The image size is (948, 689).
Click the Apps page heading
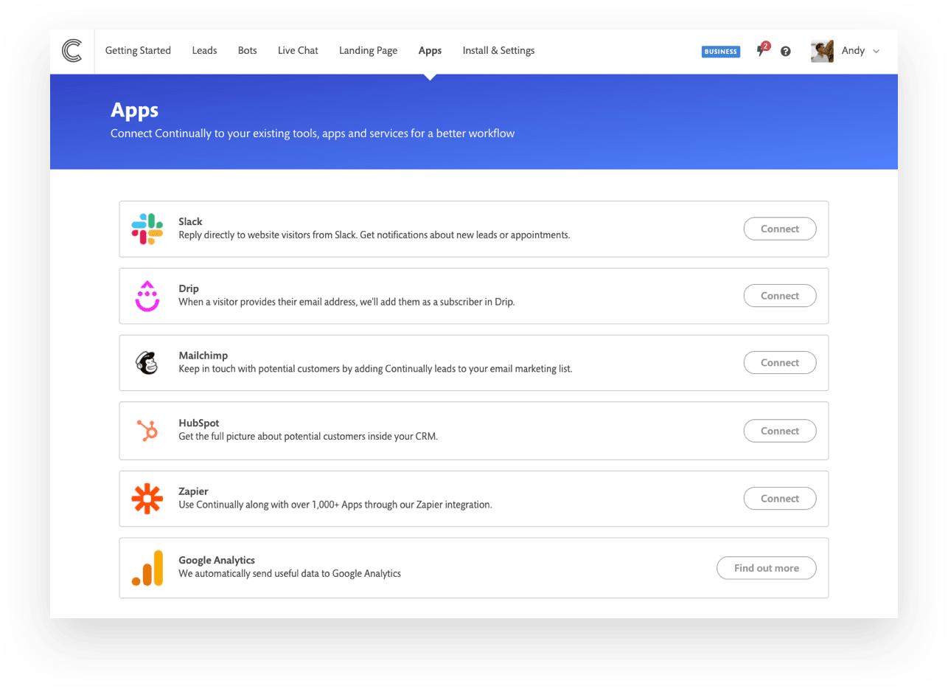(134, 111)
